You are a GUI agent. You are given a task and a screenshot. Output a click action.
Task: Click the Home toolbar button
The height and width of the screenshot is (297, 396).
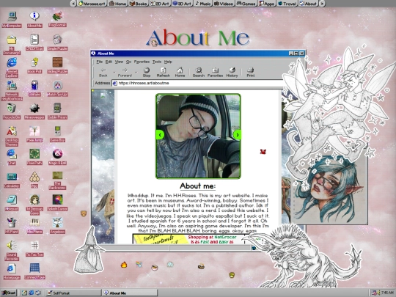(180, 72)
